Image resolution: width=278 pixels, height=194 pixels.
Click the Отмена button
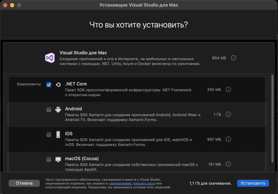pyautogui.click(x=24, y=183)
